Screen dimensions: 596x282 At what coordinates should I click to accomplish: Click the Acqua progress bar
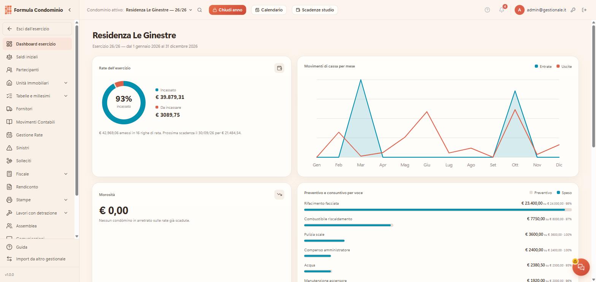[318, 271]
